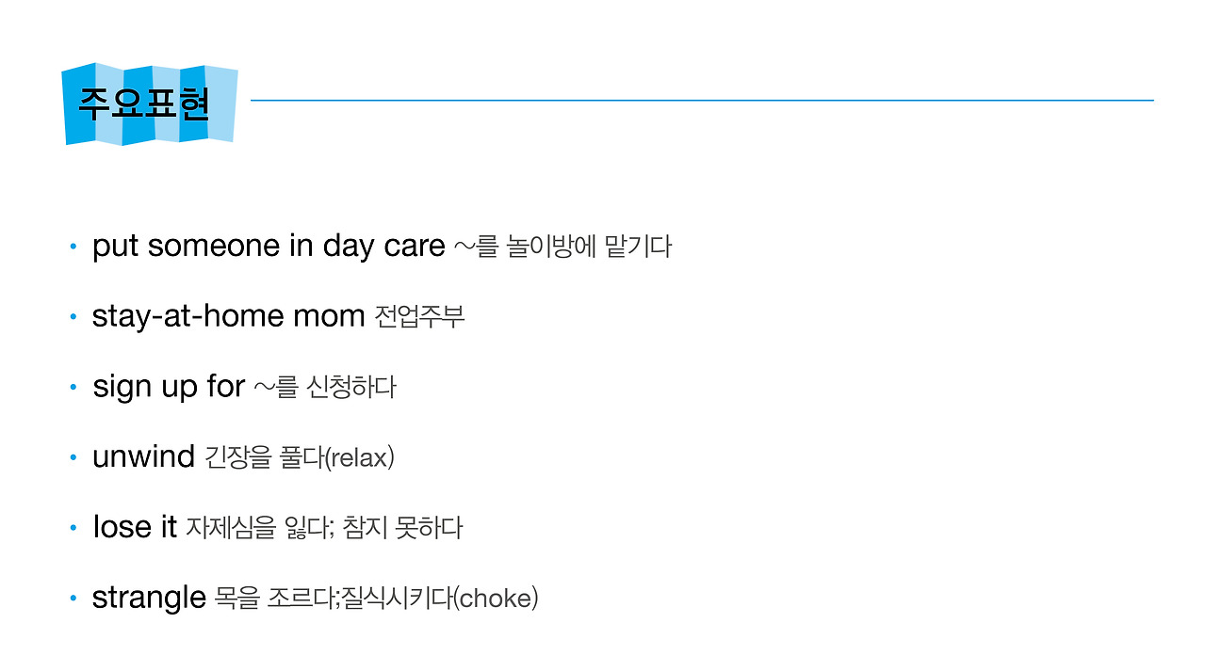The width and height of the screenshot is (1206, 671).
Task: Click the definition '긴장을 풀다(relax)'
Action: [x=299, y=457]
